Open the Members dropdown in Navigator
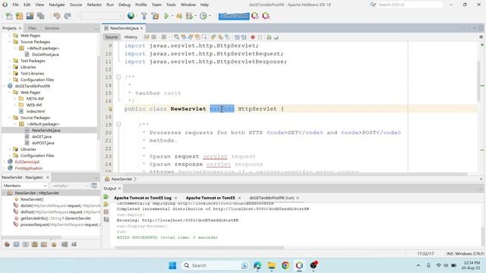Viewport: 486px width, 273px height. coord(25,186)
